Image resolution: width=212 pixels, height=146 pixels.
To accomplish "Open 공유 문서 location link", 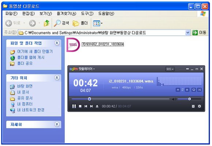I will (x=25, y=98).
